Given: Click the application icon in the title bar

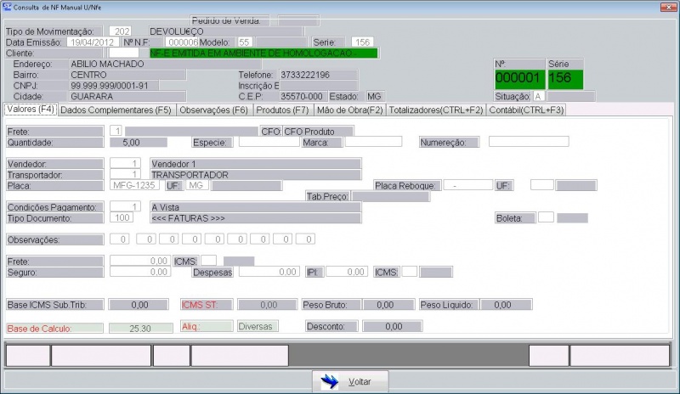Looking at the screenshot, I should [x=7, y=7].
